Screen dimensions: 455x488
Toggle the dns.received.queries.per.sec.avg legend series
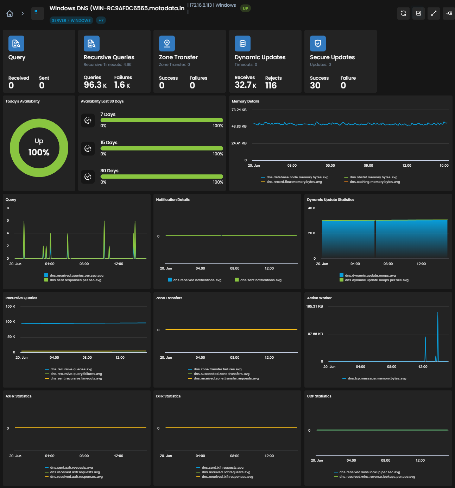(74, 276)
